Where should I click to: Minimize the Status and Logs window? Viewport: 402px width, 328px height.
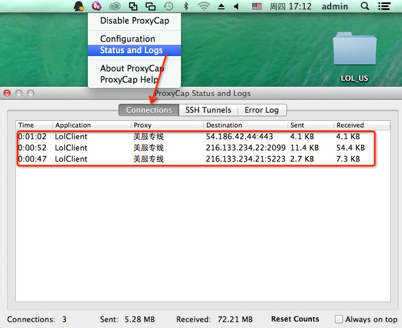[19, 93]
